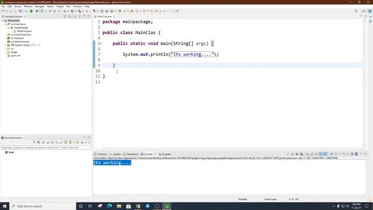Click the Windows Start button
The image size is (373, 210).
5,206
